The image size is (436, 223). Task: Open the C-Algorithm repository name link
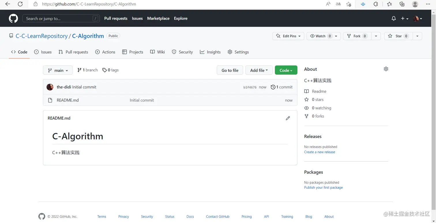coord(88,36)
